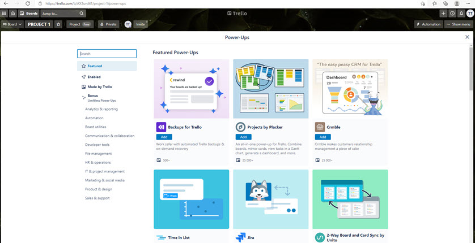Screen dimensions: 475x243
Task: Open IT & project management category
Action: 105,171
